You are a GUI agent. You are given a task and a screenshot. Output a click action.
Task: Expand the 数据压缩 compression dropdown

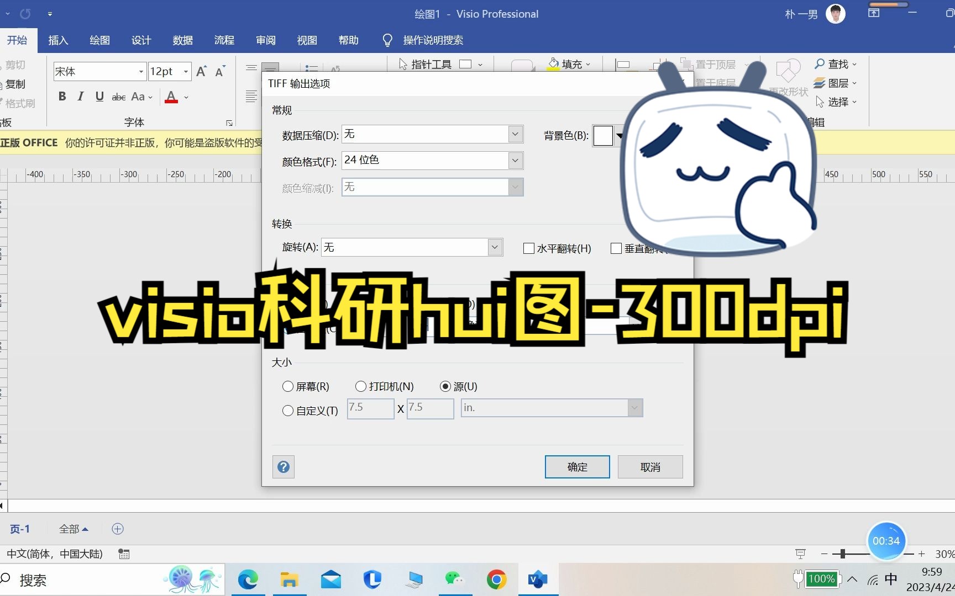pos(515,134)
